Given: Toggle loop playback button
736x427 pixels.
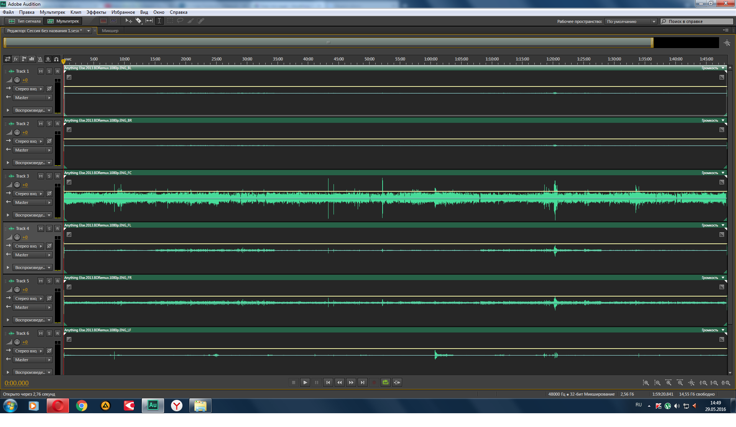Looking at the screenshot, I should [x=386, y=383].
